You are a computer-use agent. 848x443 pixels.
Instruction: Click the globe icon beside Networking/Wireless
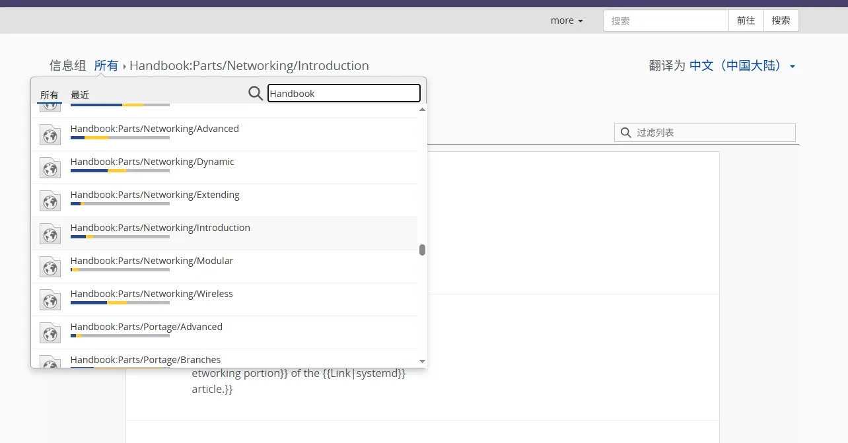(50, 300)
